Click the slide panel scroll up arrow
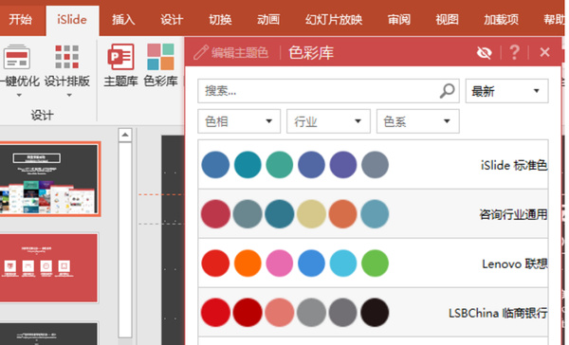Screen dimensions: 569x345 click(125, 135)
